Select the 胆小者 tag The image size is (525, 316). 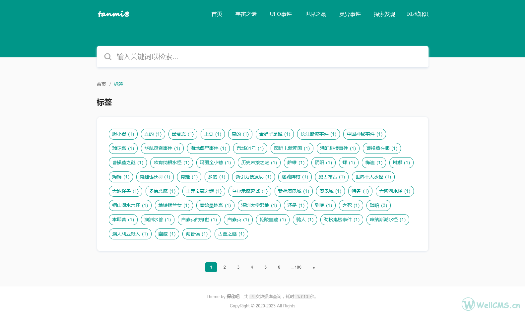coord(123,134)
